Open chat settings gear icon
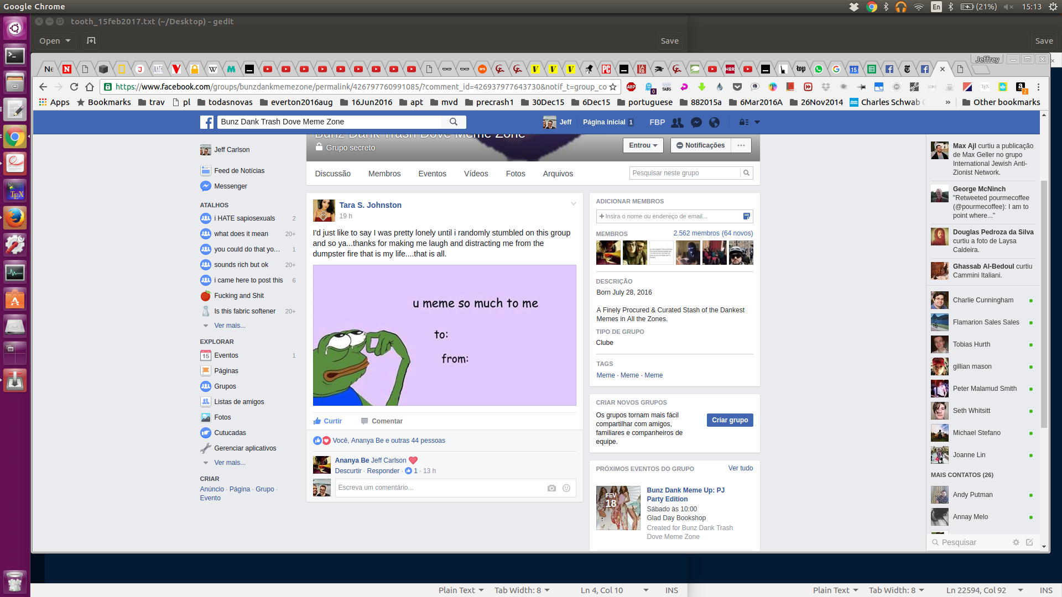 [1016, 542]
